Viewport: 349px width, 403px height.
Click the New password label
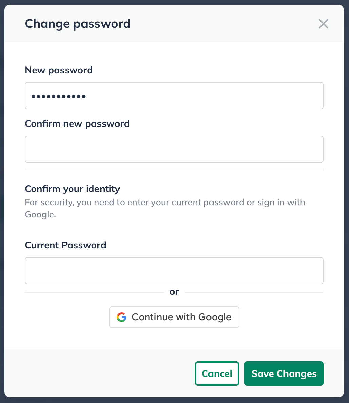click(x=59, y=70)
